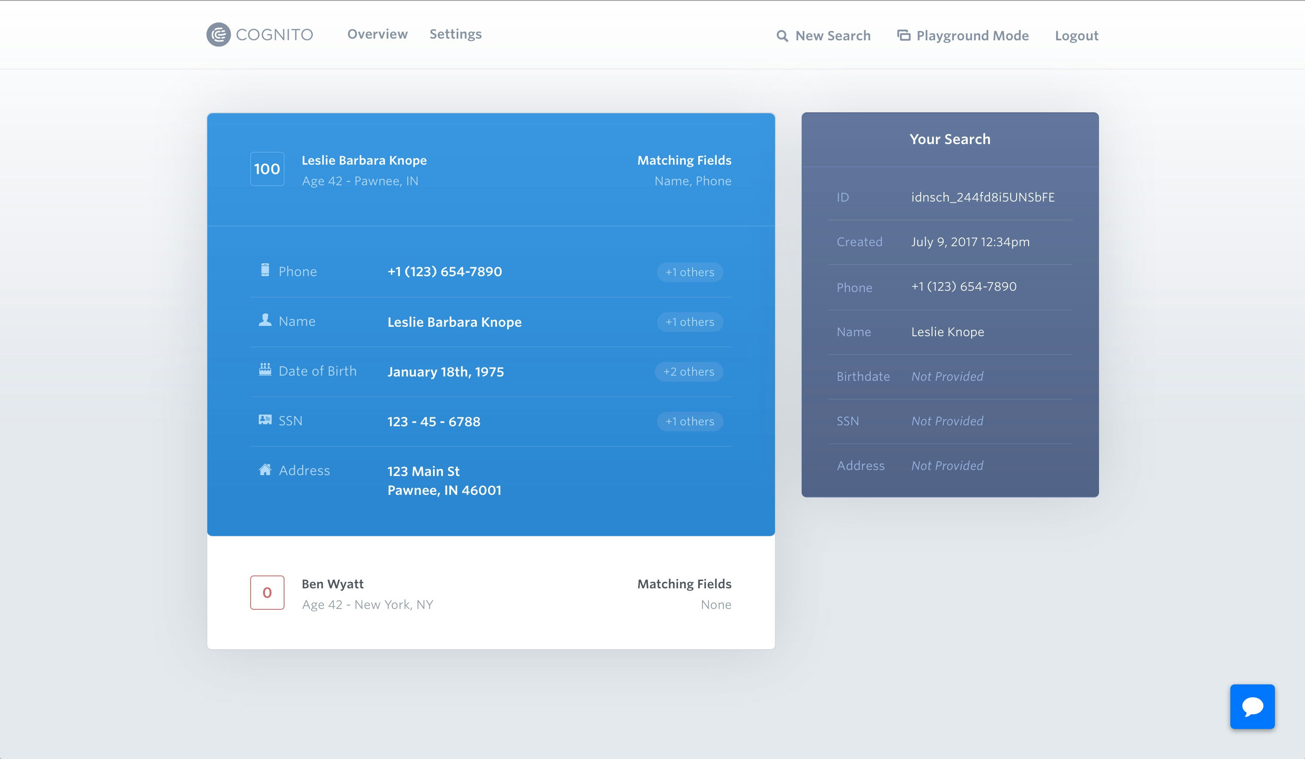Image resolution: width=1305 pixels, height=759 pixels.
Task: Click the 100 score badge
Action: click(x=267, y=169)
